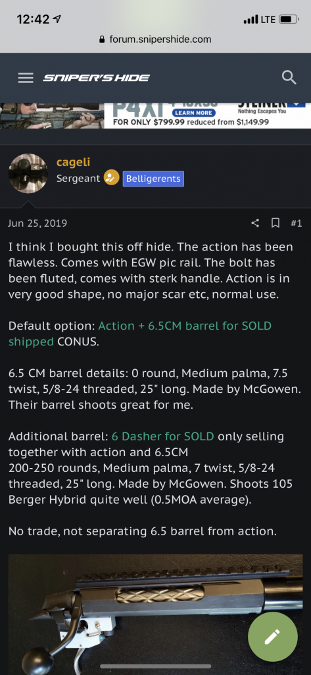Tap the home indicator bar

(x=155, y=667)
